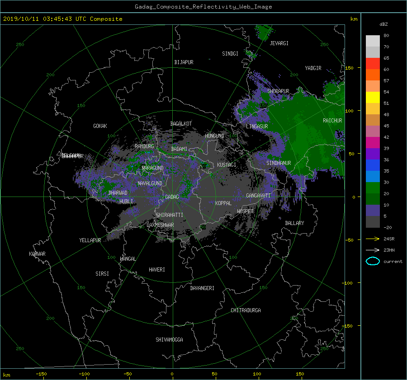Click the HUBLI city label
The width and height of the screenshot is (407, 380).
click(x=126, y=201)
